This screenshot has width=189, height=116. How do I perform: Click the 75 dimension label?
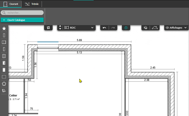[32, 109]
